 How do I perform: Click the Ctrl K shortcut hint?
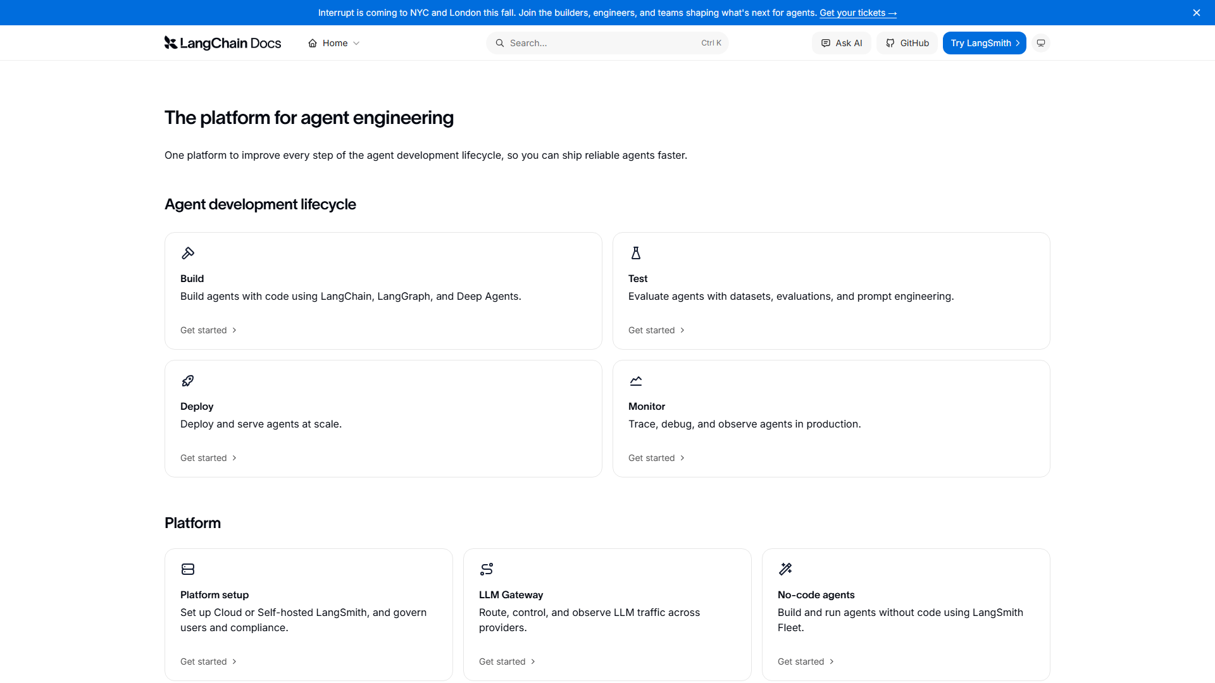711,43
